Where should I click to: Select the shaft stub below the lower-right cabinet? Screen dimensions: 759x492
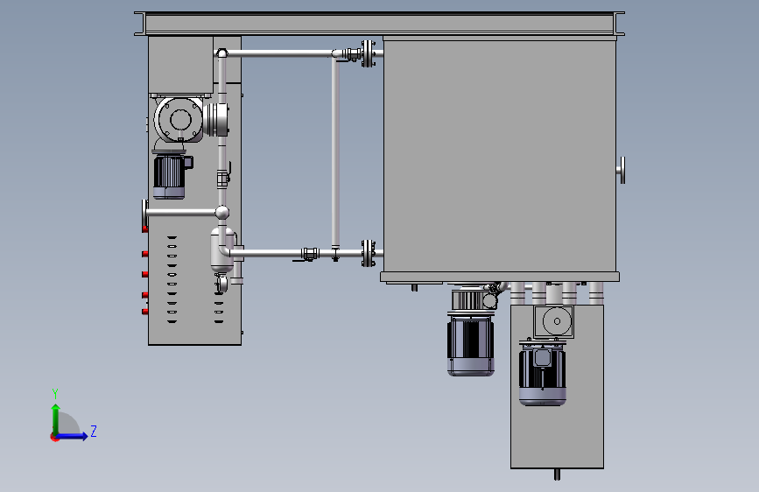(x=557, y=474)
